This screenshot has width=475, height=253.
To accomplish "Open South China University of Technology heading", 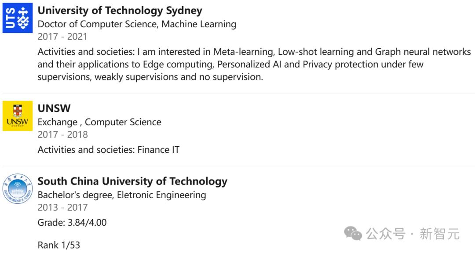I will 132,181.
